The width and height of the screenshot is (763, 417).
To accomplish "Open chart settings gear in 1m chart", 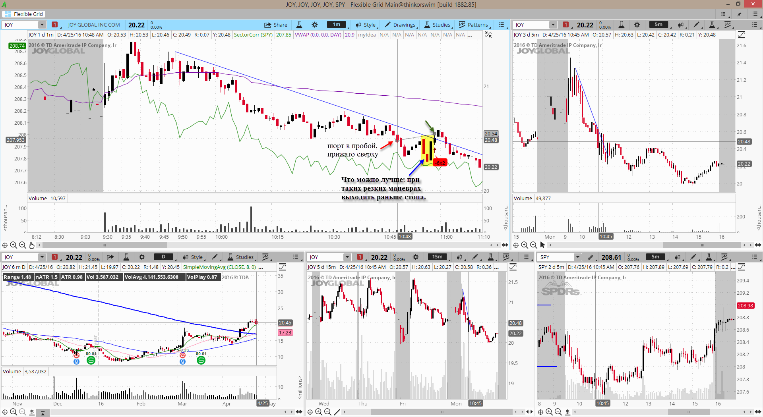I will (315, 25).
